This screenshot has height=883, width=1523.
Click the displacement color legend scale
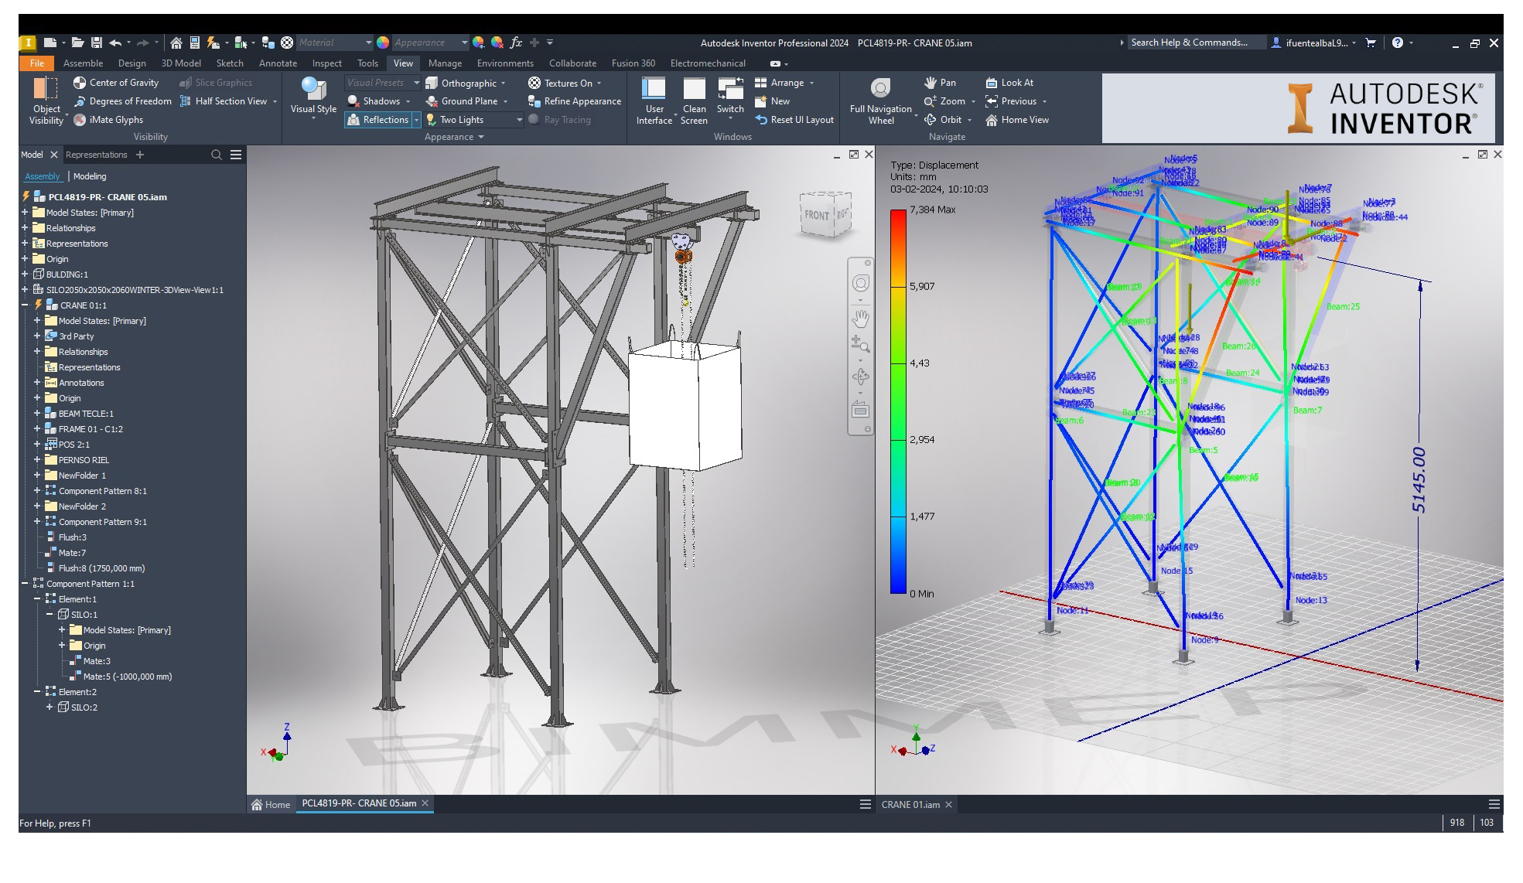click(x=900, y=402)
